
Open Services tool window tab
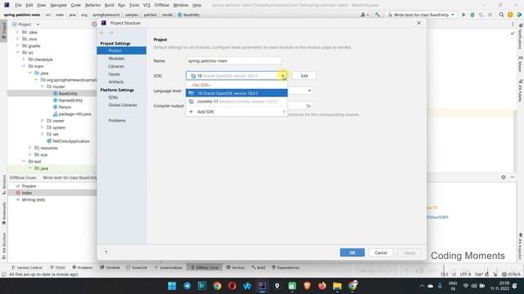tap(236, 268)
